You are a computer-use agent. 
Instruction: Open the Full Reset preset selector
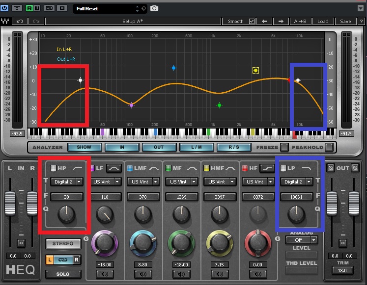click(110, 9)
